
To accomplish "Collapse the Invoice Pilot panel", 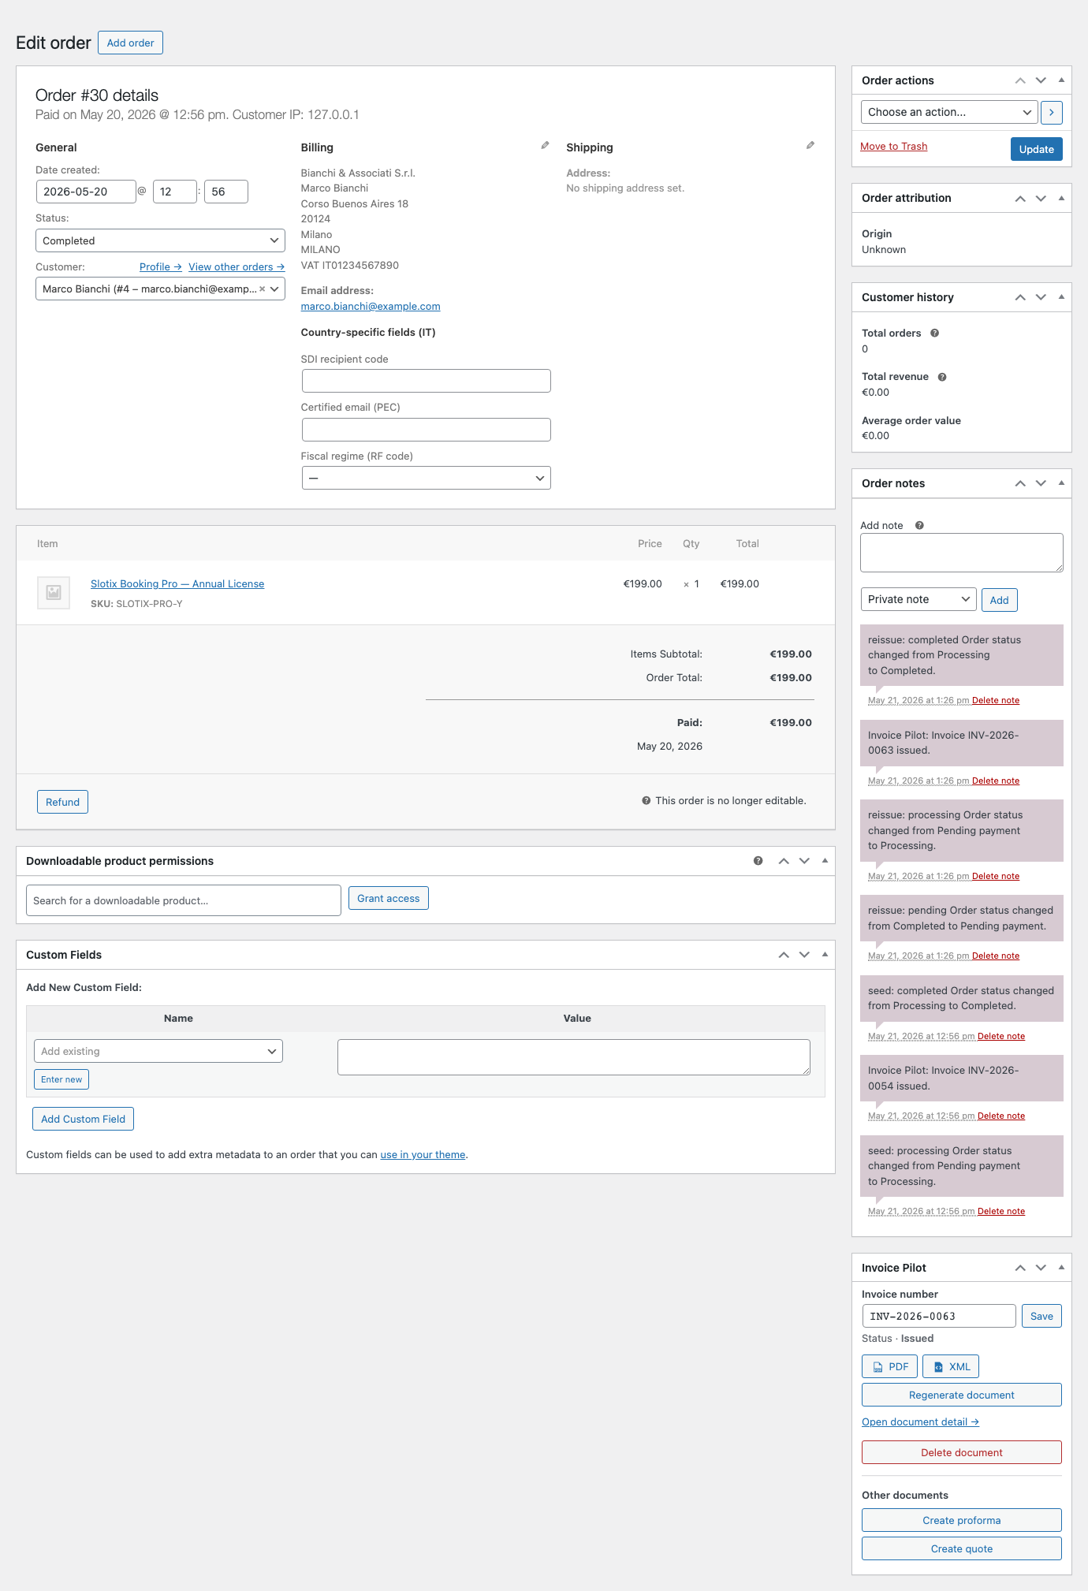I will [1061, 1268].
